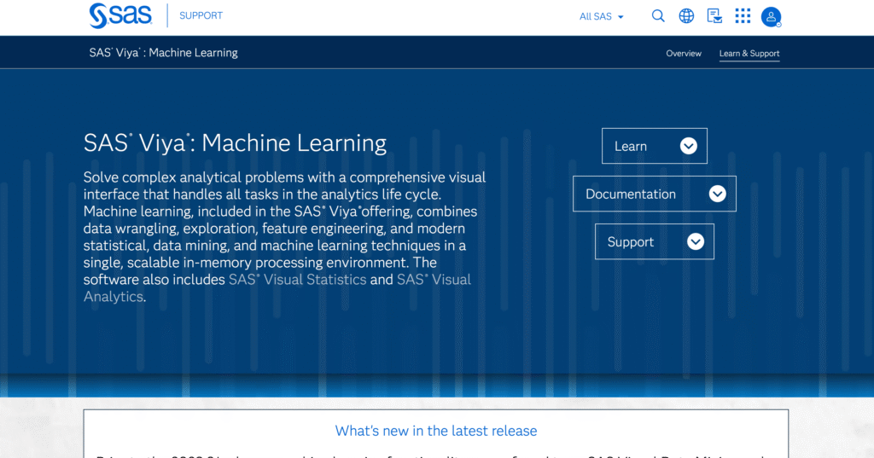Expand the Learn dropdown button
874x458 pixels.
655,146
